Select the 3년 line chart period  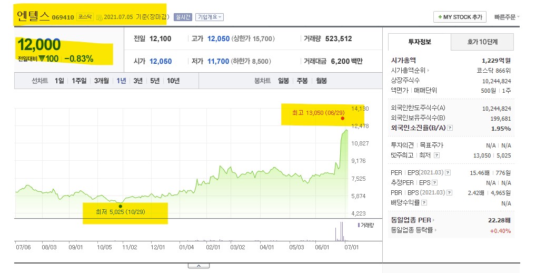coord(138,81)
